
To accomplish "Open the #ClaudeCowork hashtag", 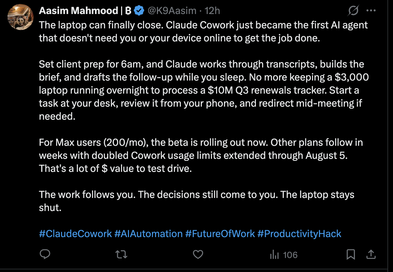I will [75, 234].
